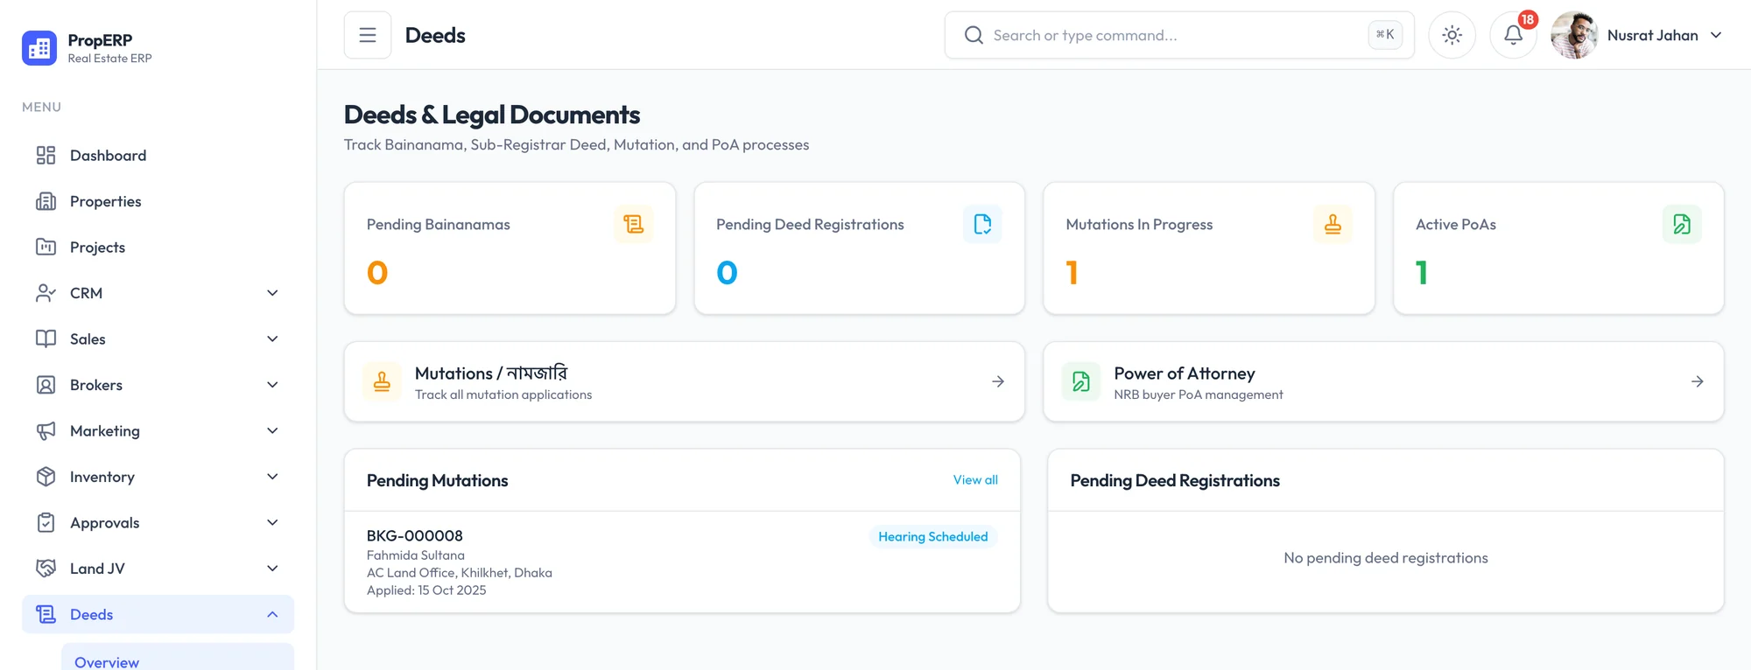Image resolution: width=1751 pixels, height=670 pixels.
Task: Expand the Sales submenu chevron
Action: 272,338
